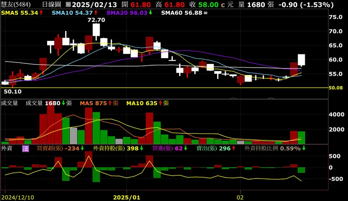Screen dimensions: 348x201
Task: Click the latest white candlestick near 60
Action: point(301,60)
